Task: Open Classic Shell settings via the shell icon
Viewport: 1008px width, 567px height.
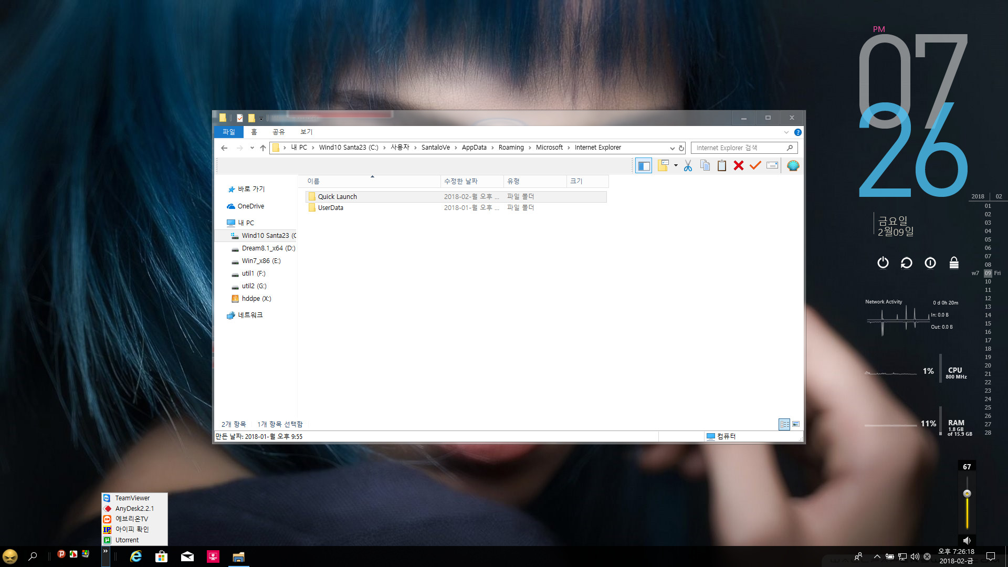Action: click(x=793, y=166)
